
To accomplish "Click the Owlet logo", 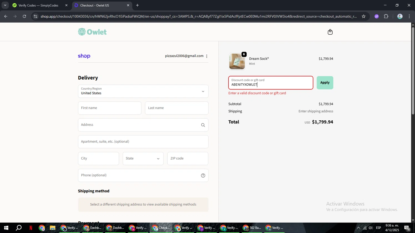I will tap(92, 32).
